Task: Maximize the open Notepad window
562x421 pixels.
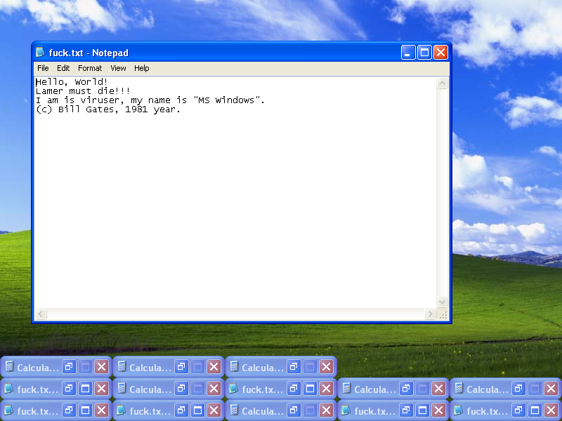Action: [424, 53]
